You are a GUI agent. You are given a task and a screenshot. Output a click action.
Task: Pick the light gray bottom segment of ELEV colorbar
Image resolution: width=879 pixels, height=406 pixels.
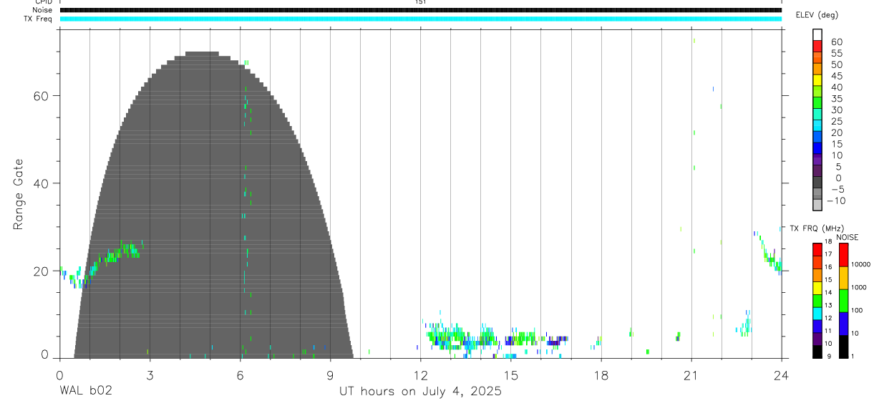(817, 204)
